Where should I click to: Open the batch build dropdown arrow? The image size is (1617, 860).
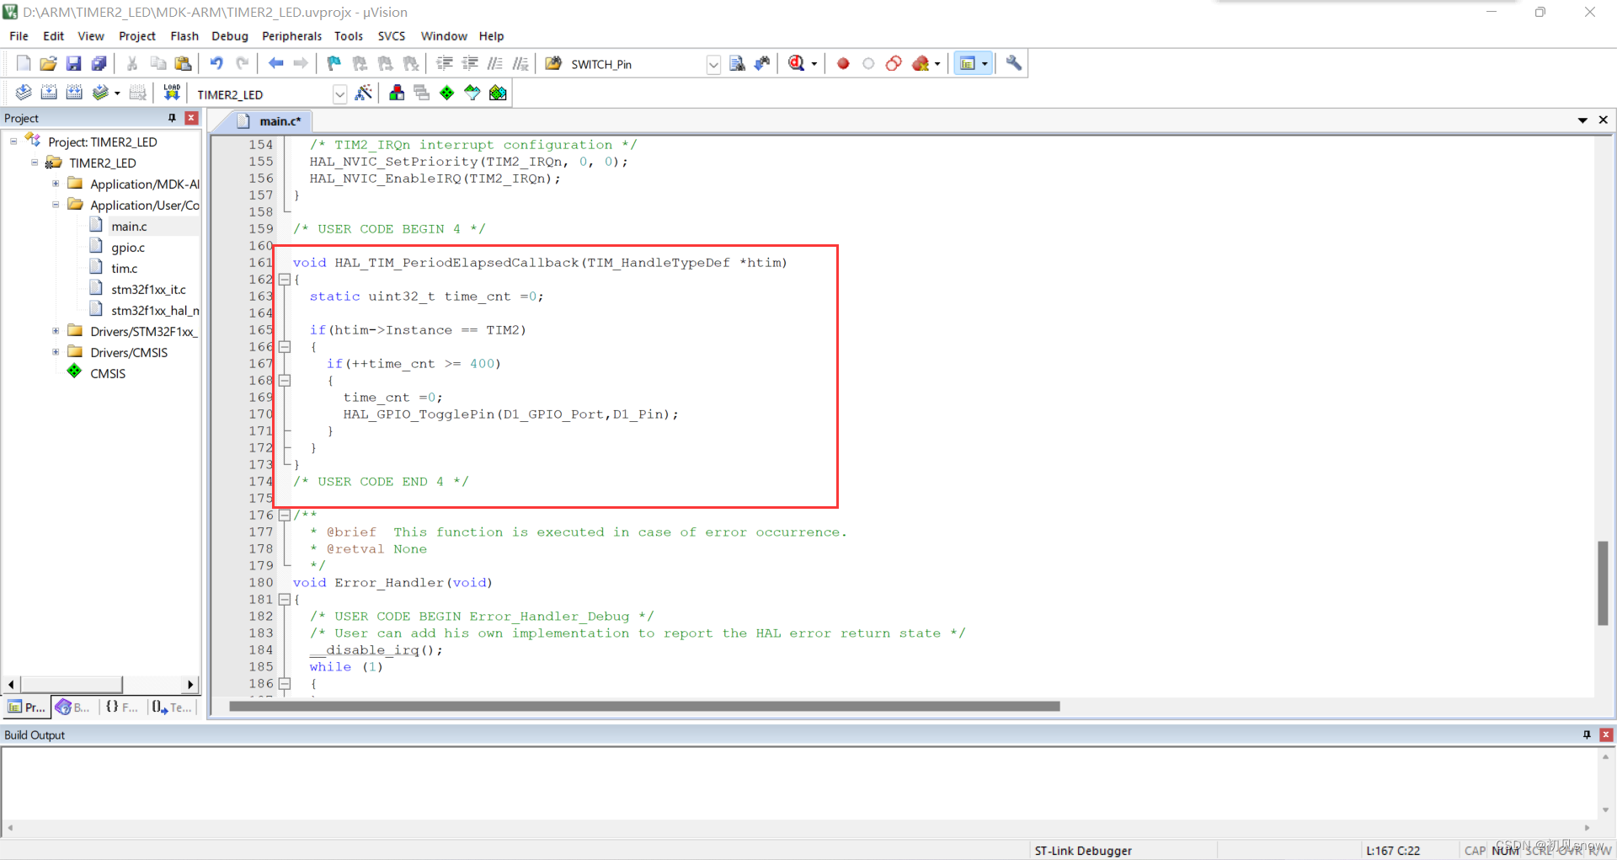point(117,93)
